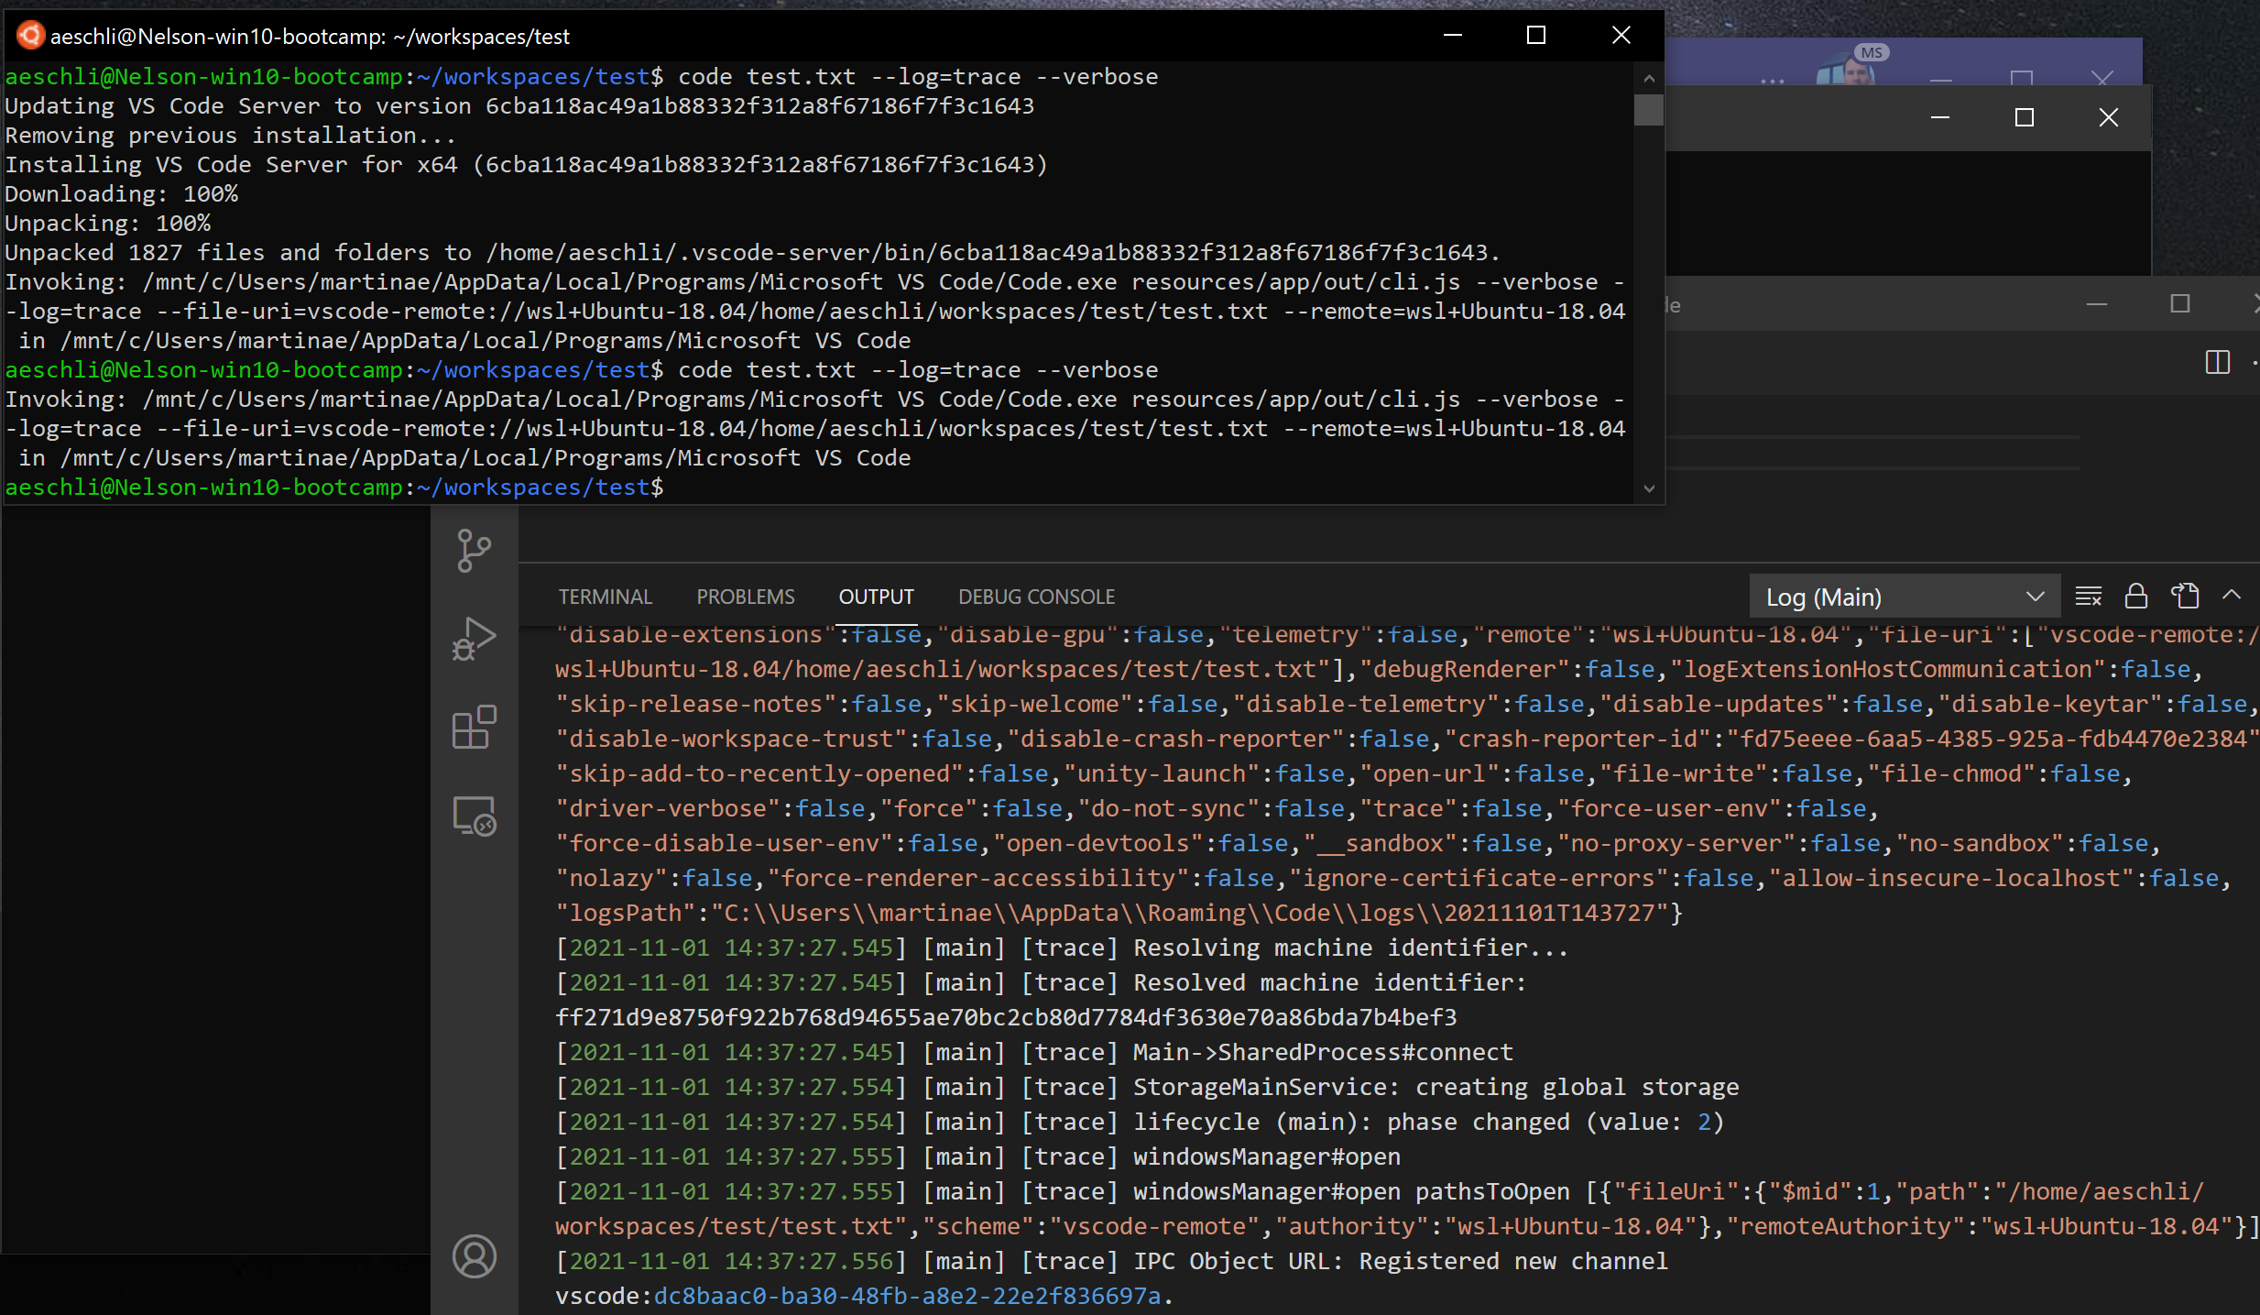Click the blue vscode channel ID link

tap(910, 1296)
